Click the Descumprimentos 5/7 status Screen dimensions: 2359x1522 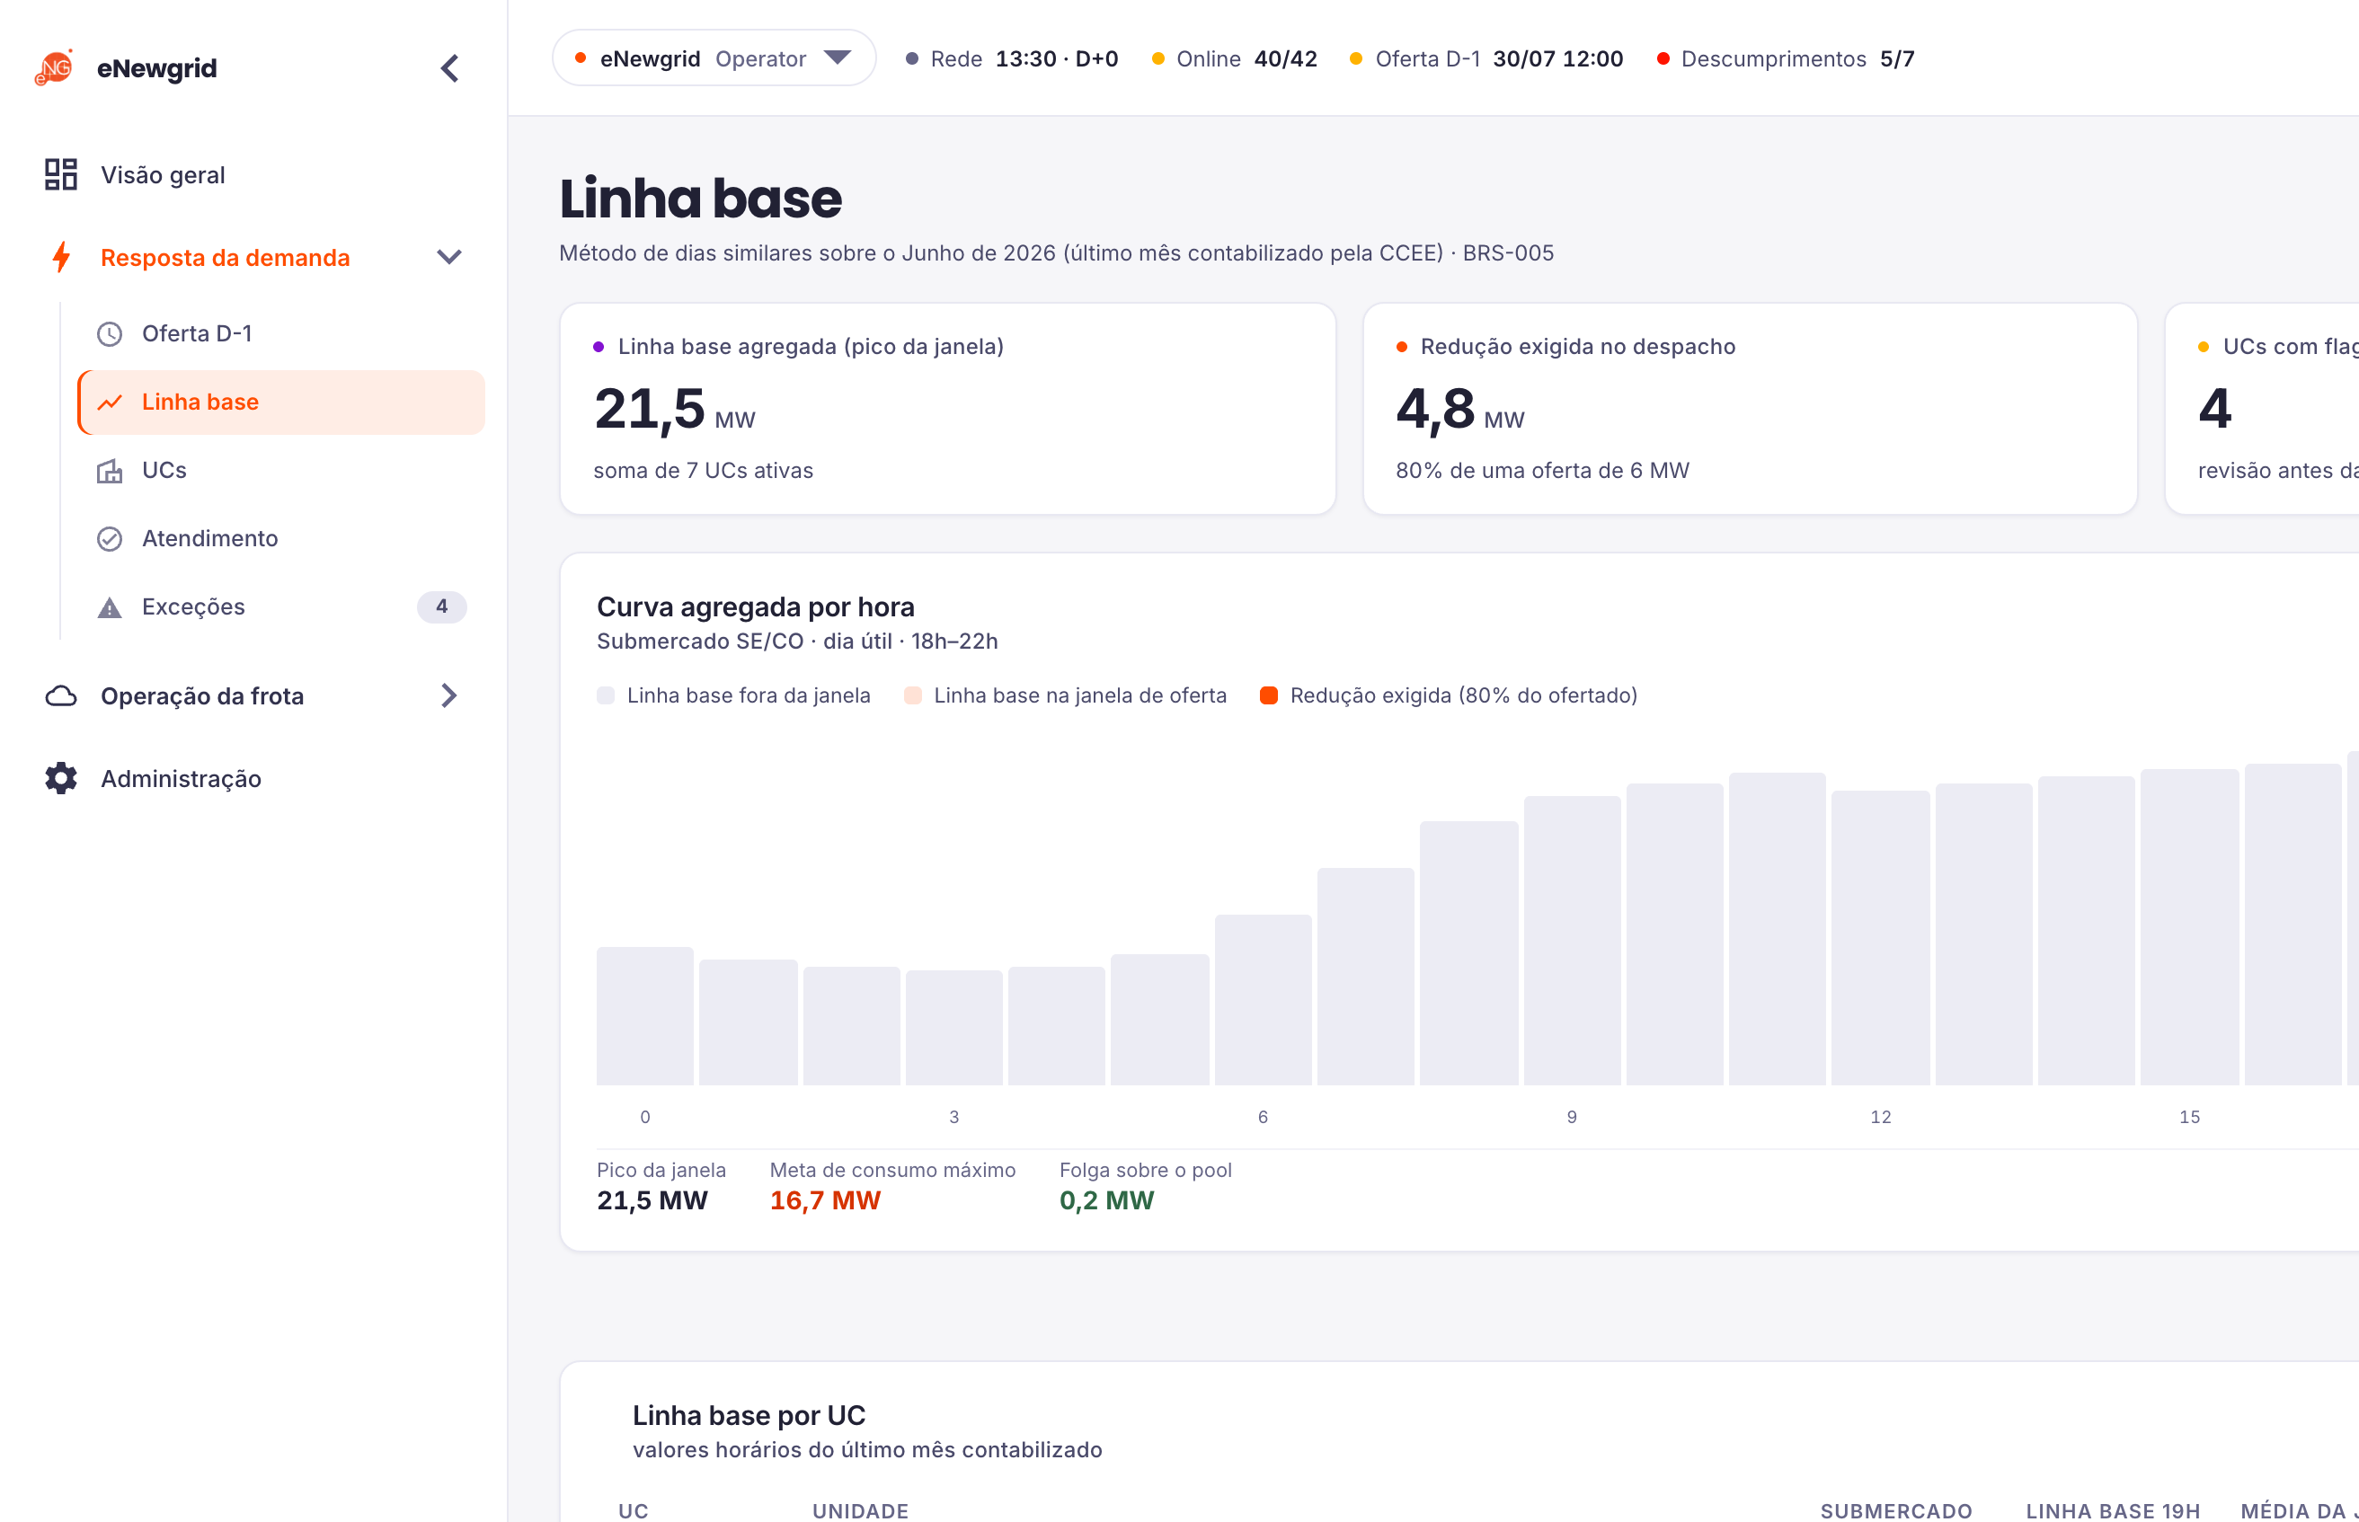pos(1786,58)
